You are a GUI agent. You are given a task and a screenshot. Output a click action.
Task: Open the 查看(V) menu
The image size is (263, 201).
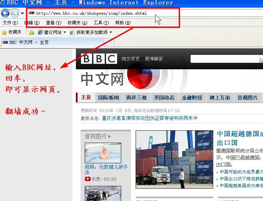(x=54, y=23)
